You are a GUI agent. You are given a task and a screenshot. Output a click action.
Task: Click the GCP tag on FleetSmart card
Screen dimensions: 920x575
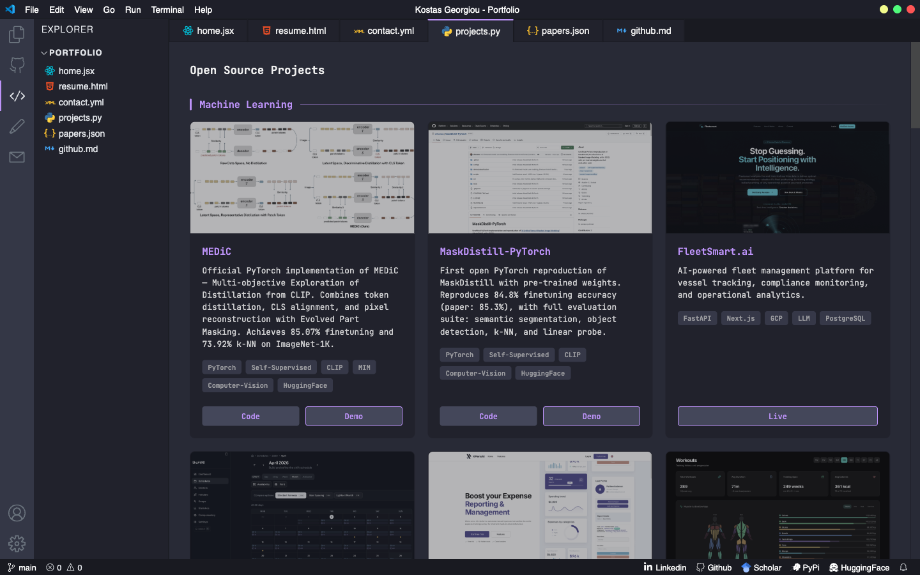coord(776,318)
